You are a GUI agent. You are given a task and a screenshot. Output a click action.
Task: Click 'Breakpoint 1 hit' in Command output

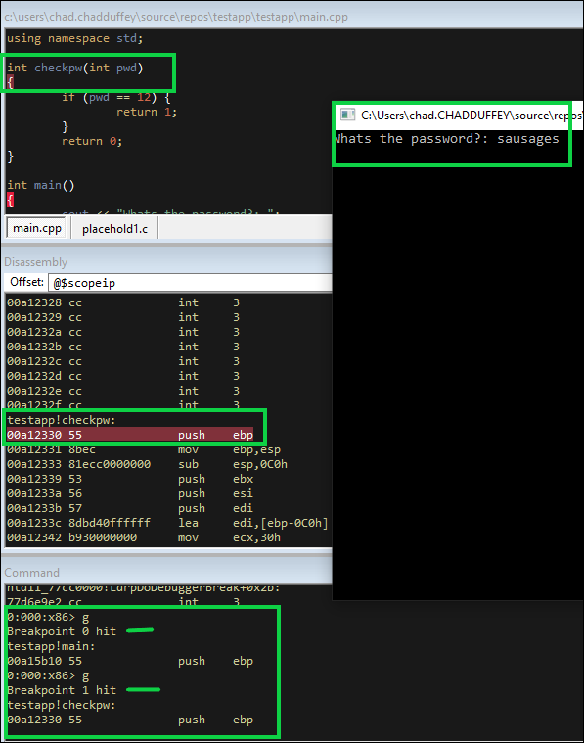point(62,690)
